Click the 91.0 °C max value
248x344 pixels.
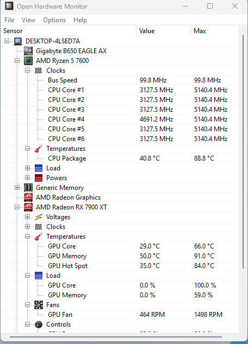[x=204, y=256]
